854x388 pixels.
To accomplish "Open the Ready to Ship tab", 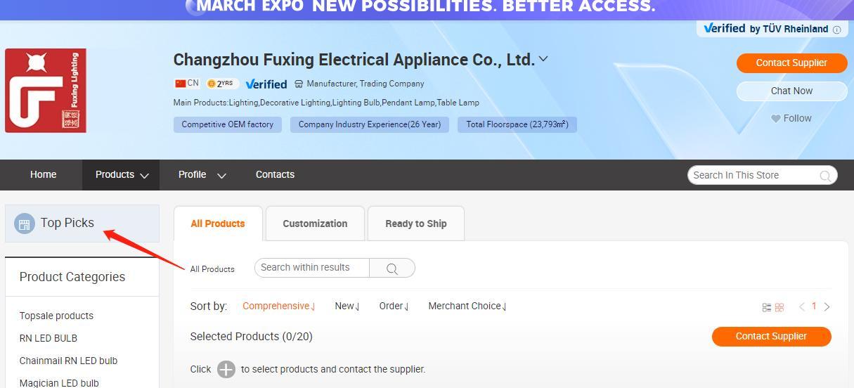I will pyautogui.click(x=416, y=224).
